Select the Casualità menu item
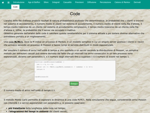The height and width of the screenshot is (113, 150). [67, 2]
